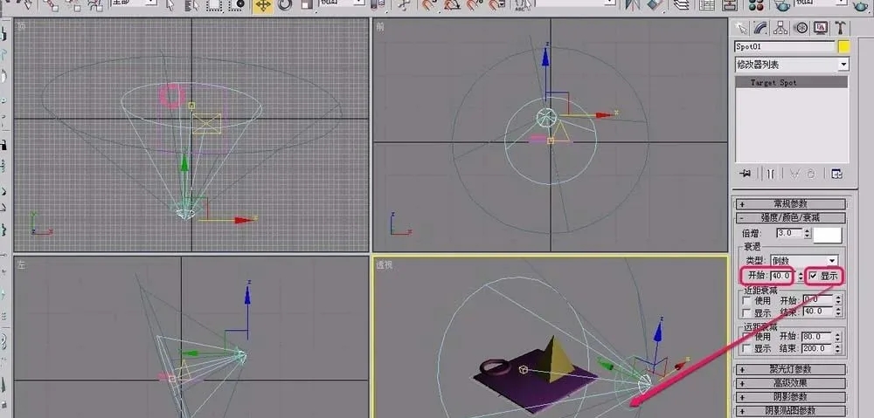Switch to the Create panel tab
Image resolution: width=874 pixels, height=418 pixels.
[x=741, y=28]
